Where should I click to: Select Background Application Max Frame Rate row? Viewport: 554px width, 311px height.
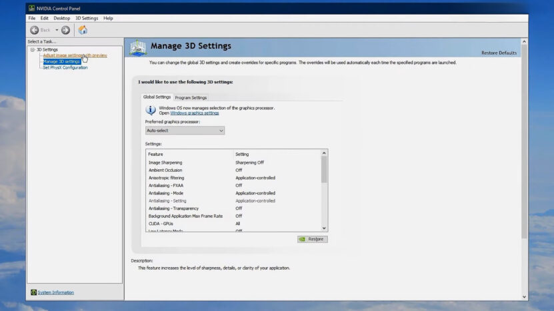click(x=233, y=216)
